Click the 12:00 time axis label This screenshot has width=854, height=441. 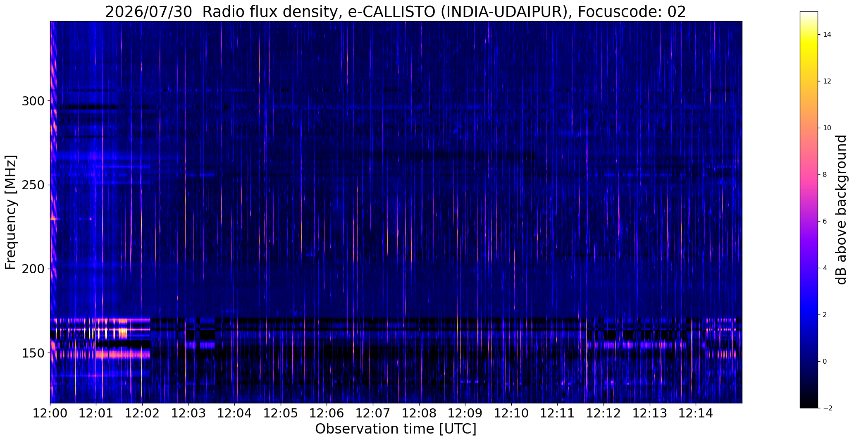click(x=50, y=413)
